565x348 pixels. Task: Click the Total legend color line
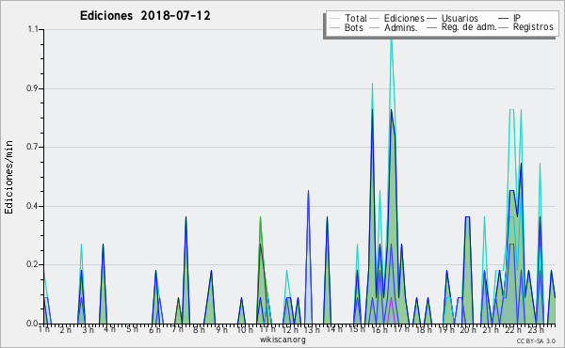pos(334,19)
